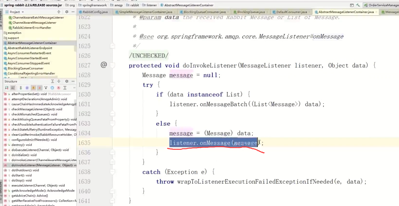This screenshot has height=206, width=399.
Task: Open the Structure panel gear settings
Action: coord(67,81)
